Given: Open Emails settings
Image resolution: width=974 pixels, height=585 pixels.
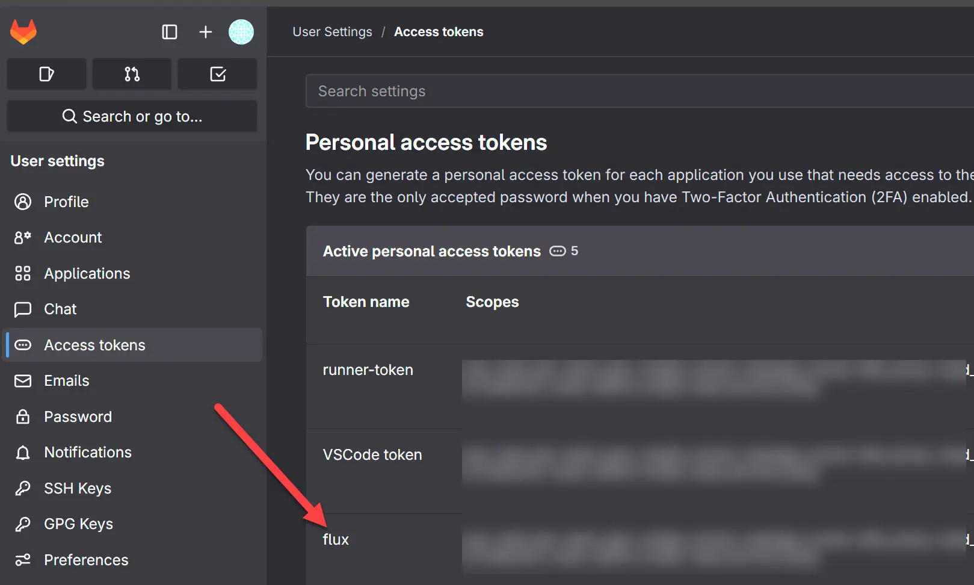Looking at the screenshot, I should click(x=66, y=381).
